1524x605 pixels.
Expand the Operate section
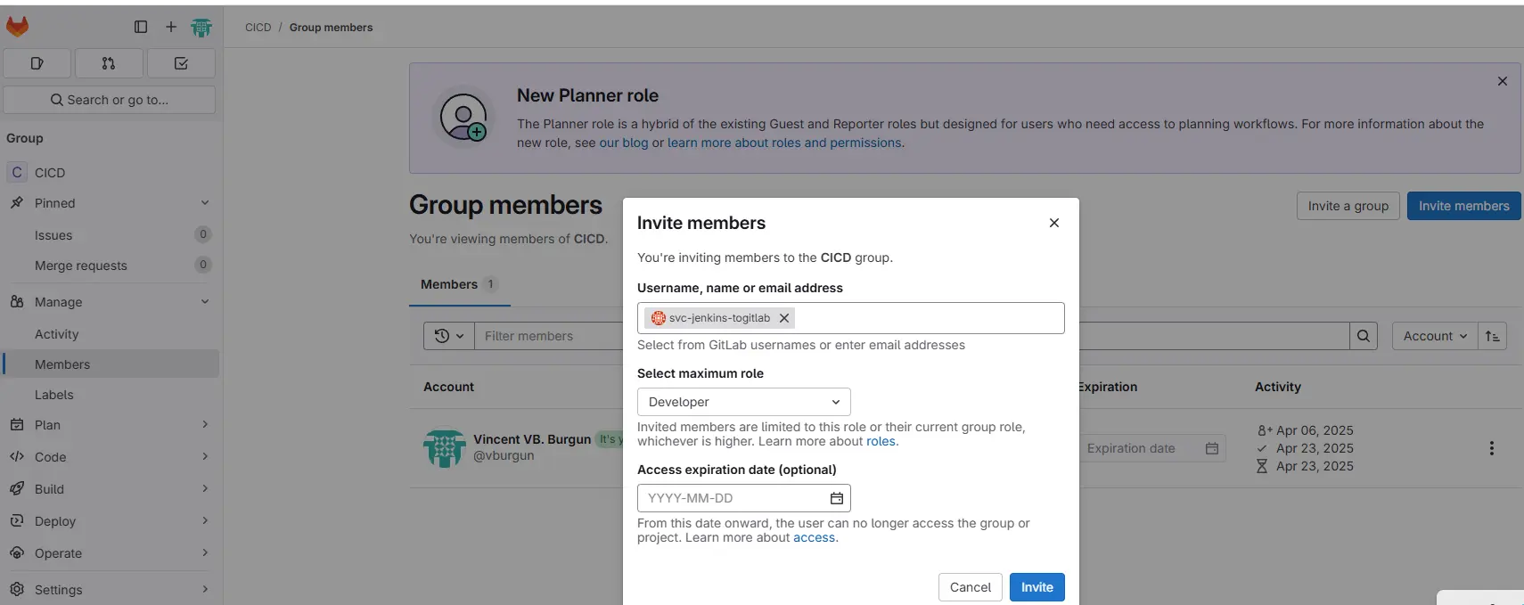[205, 553]
